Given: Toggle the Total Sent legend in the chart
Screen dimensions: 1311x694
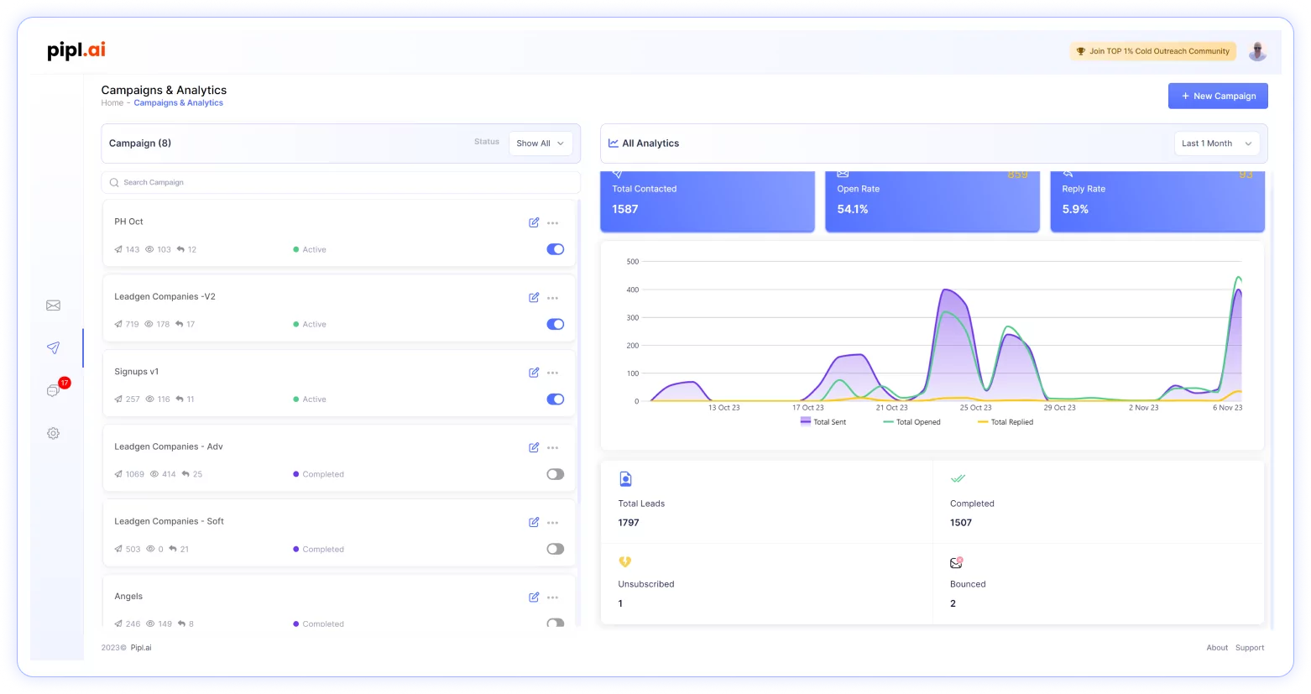Looking at the screenshot, I should (823, 421).
